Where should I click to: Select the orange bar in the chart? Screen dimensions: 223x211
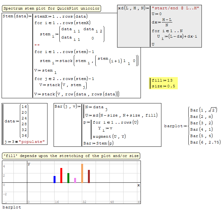pos(82,173)
